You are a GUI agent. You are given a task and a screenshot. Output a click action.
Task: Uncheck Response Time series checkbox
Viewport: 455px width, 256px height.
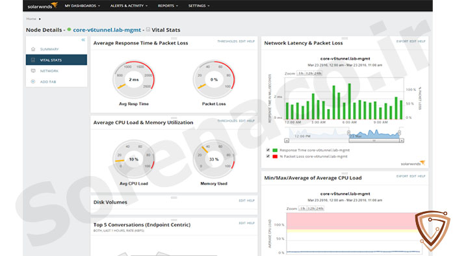point(268,150)
